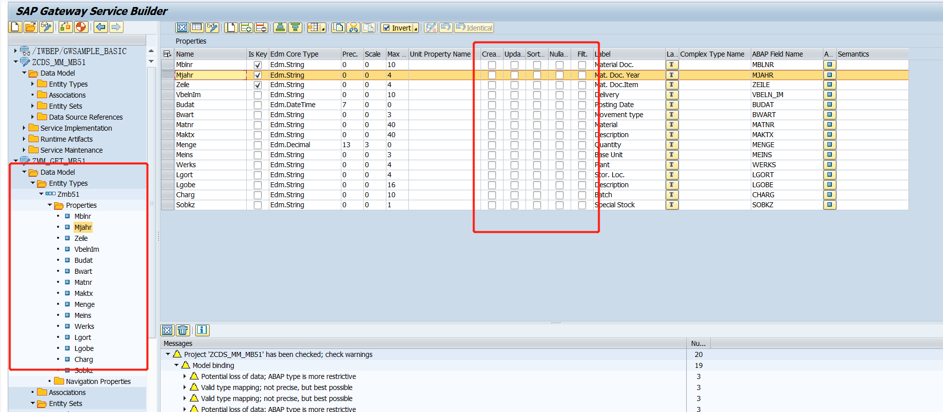Image resolution: width=943 pixels, height=412 pixels.
Task: Click the Check Project Consistency icon
Action: (66, 27)
